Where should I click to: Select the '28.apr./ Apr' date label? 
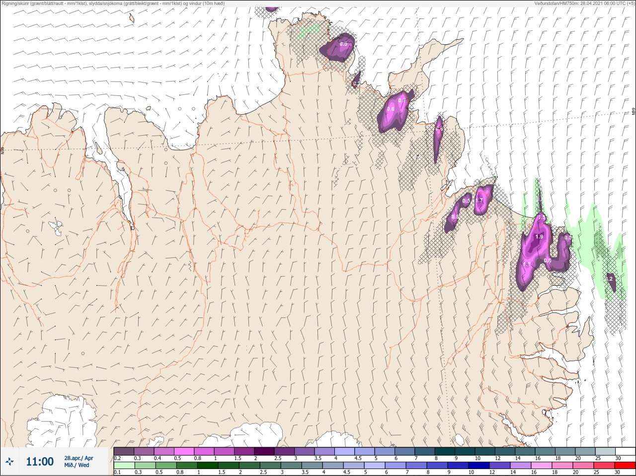pos(79,458)
